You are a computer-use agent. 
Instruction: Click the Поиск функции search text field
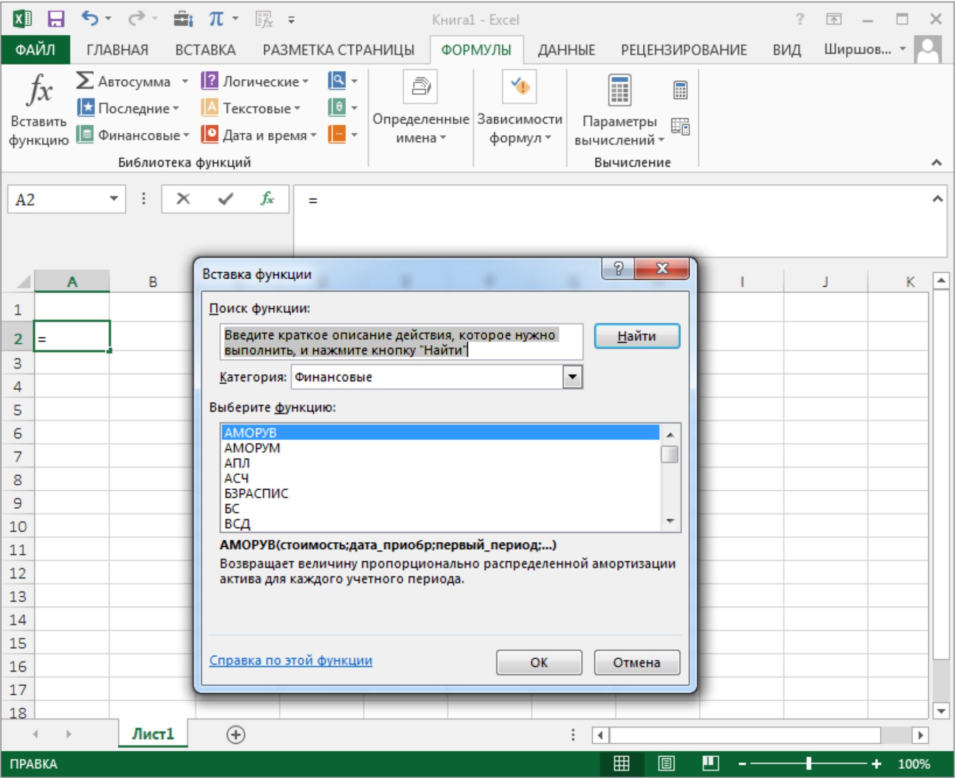tap(401, 342)
